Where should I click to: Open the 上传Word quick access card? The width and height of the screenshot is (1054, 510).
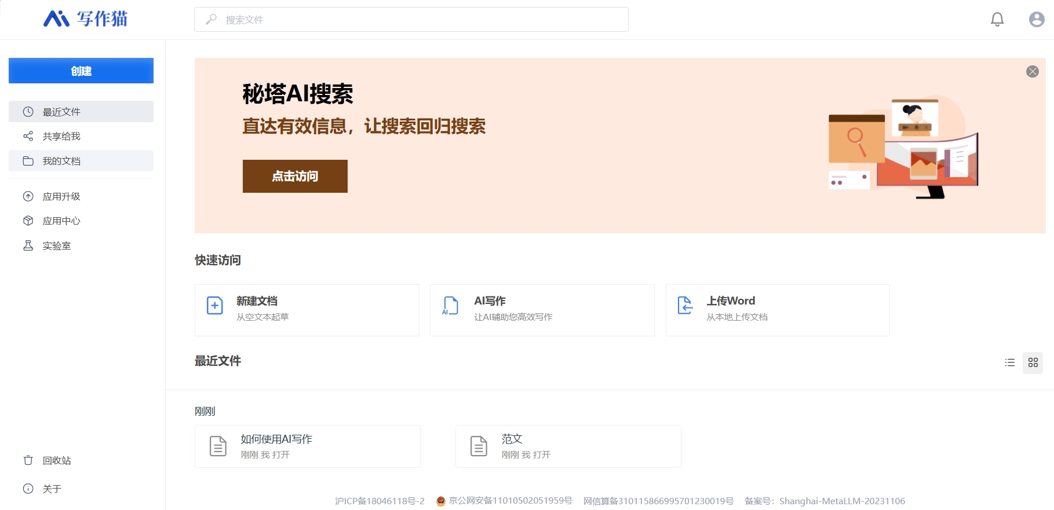coord(778,310)
